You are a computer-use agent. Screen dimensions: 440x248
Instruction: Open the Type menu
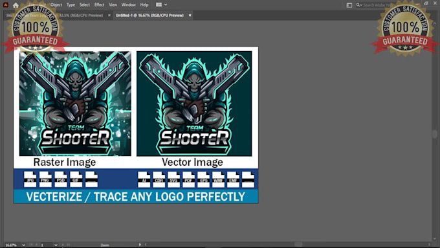71,5
